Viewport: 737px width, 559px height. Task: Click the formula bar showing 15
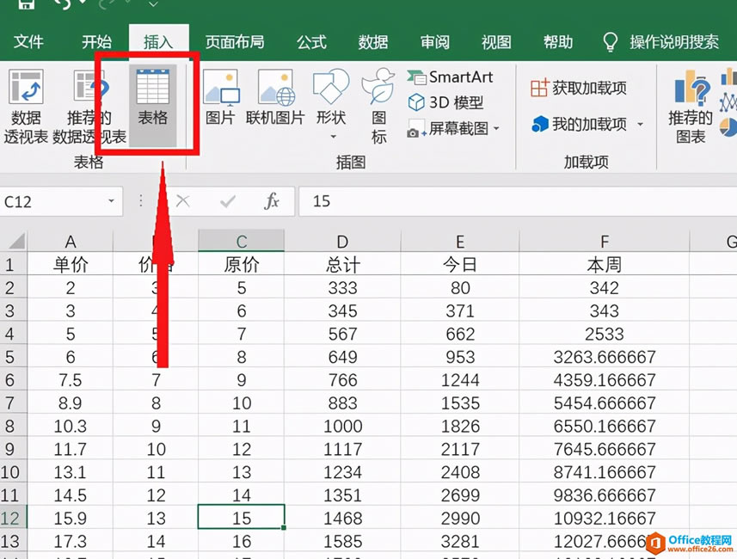518,202
